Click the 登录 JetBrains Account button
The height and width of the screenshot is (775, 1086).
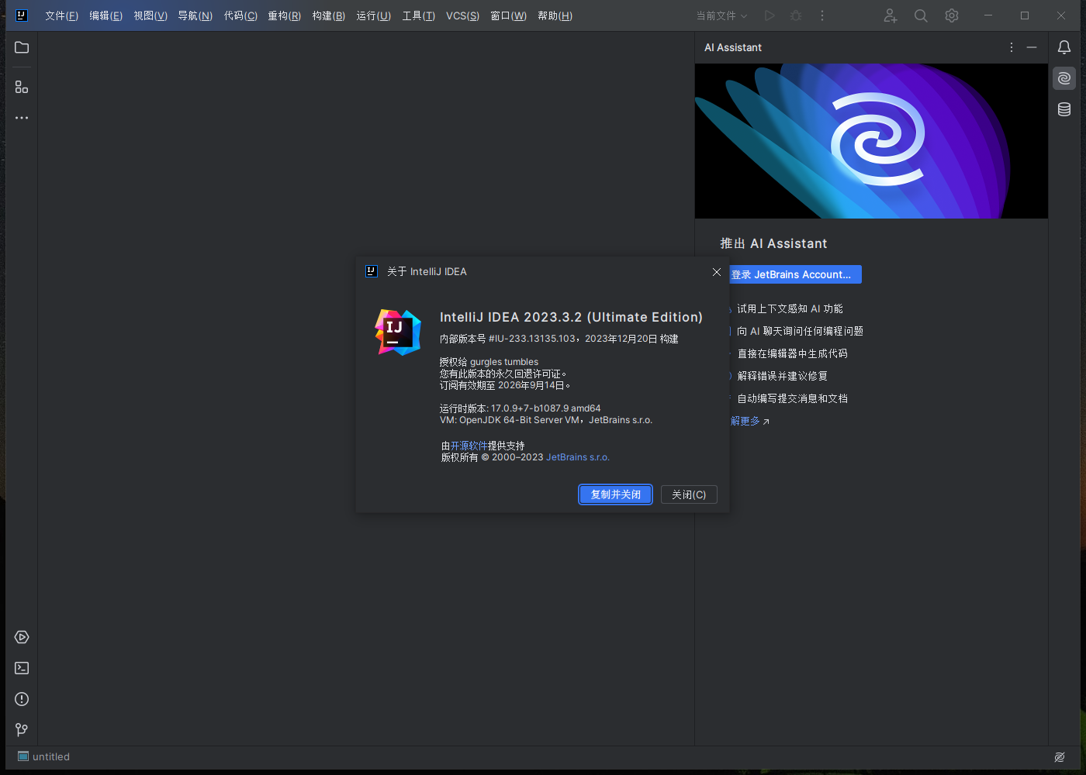tap(795, 274)
